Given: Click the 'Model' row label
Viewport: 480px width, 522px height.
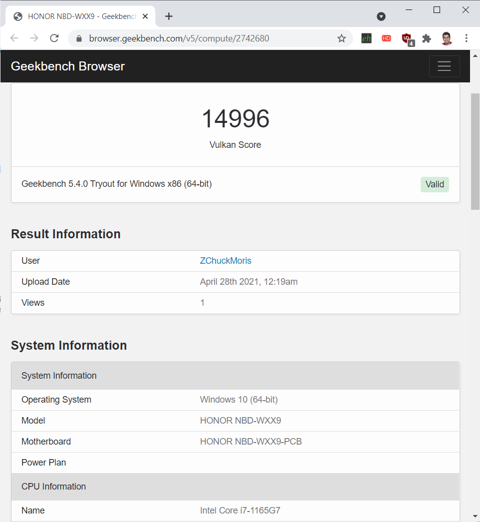Looking at the screenshot, I should 33,421.
